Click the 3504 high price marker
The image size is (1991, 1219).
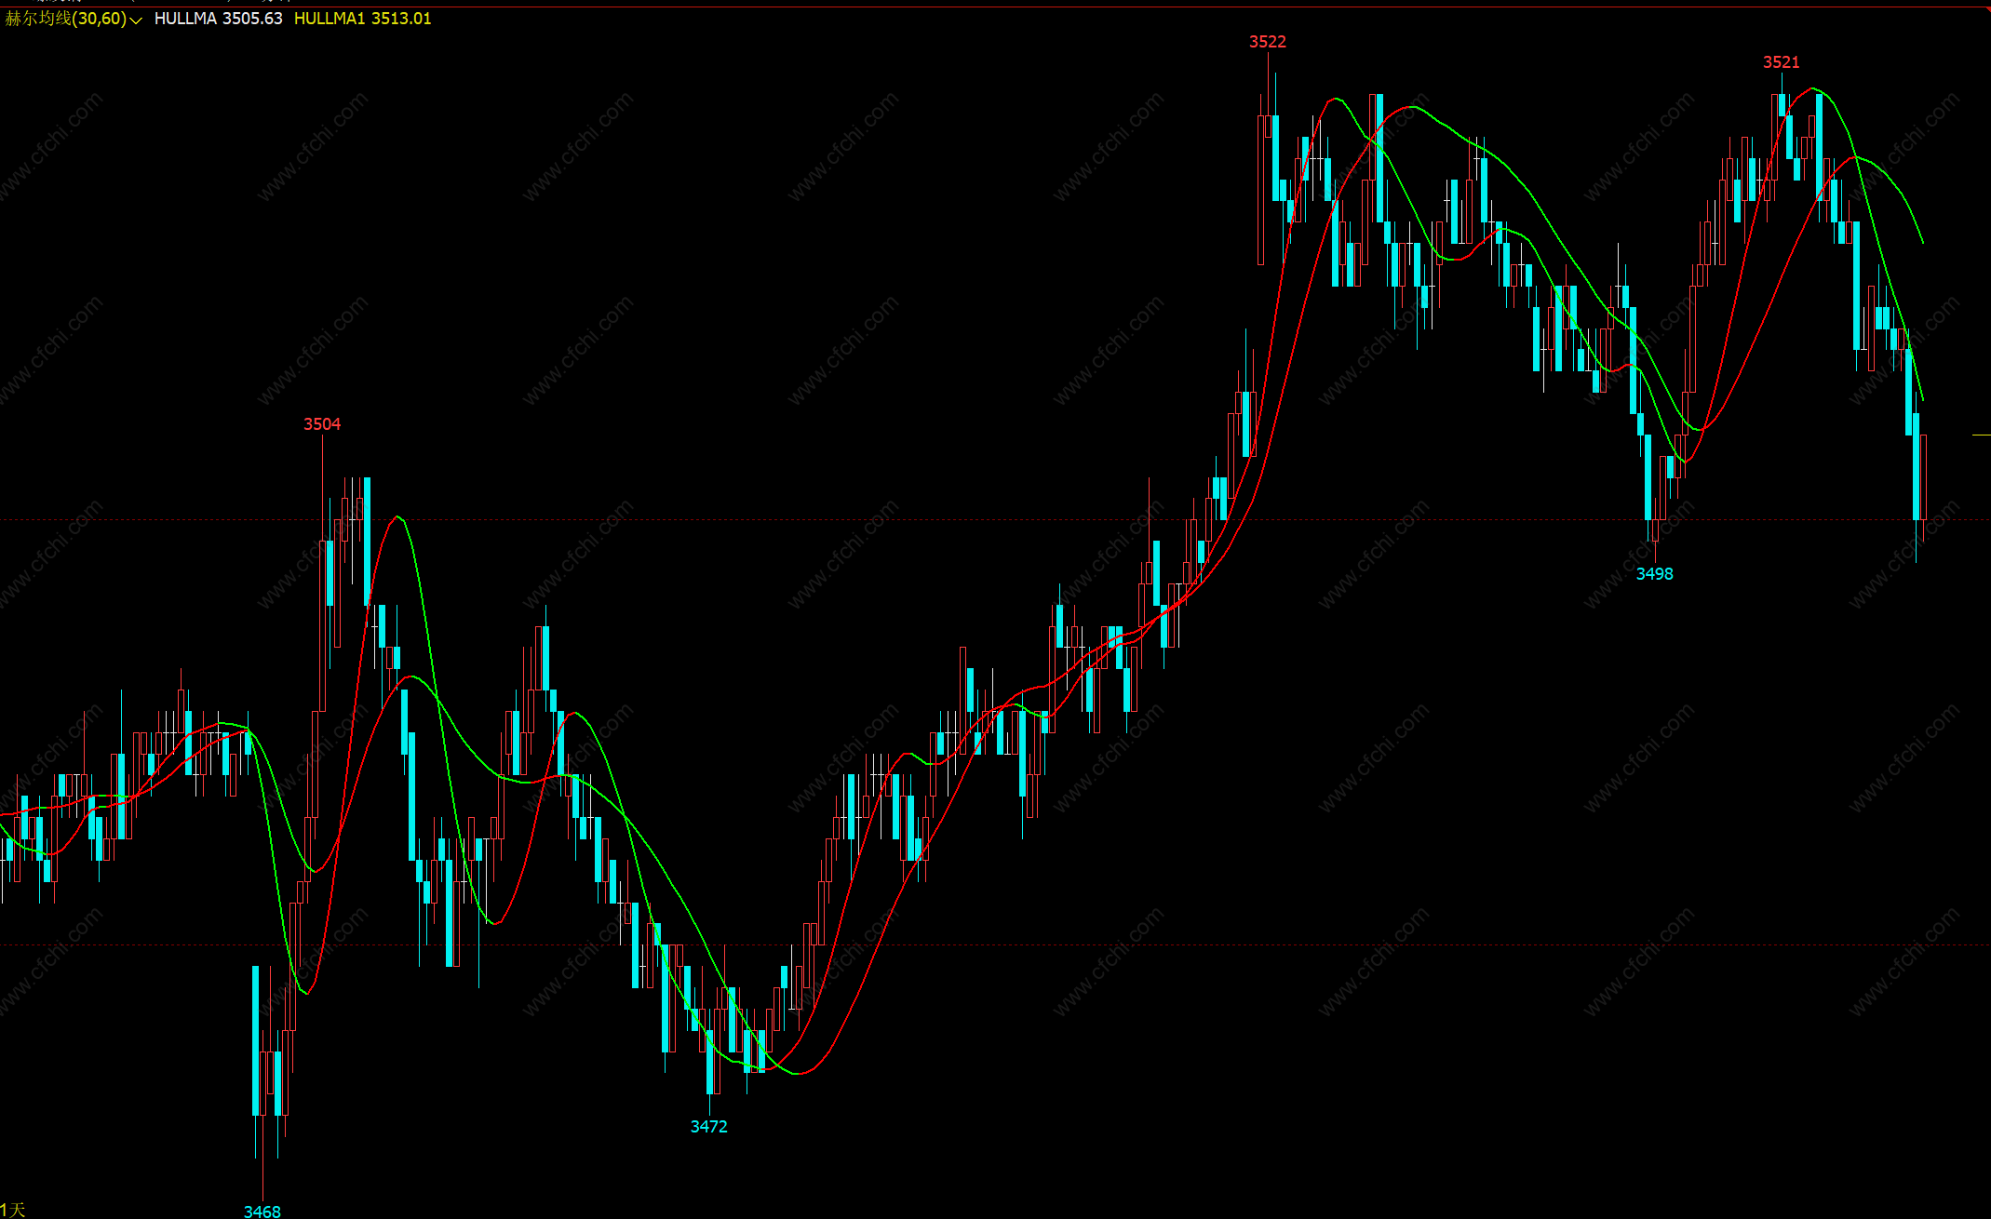point(322,424)
